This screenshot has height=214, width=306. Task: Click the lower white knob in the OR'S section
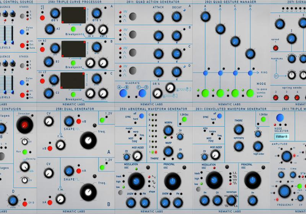tap(157, 93)
